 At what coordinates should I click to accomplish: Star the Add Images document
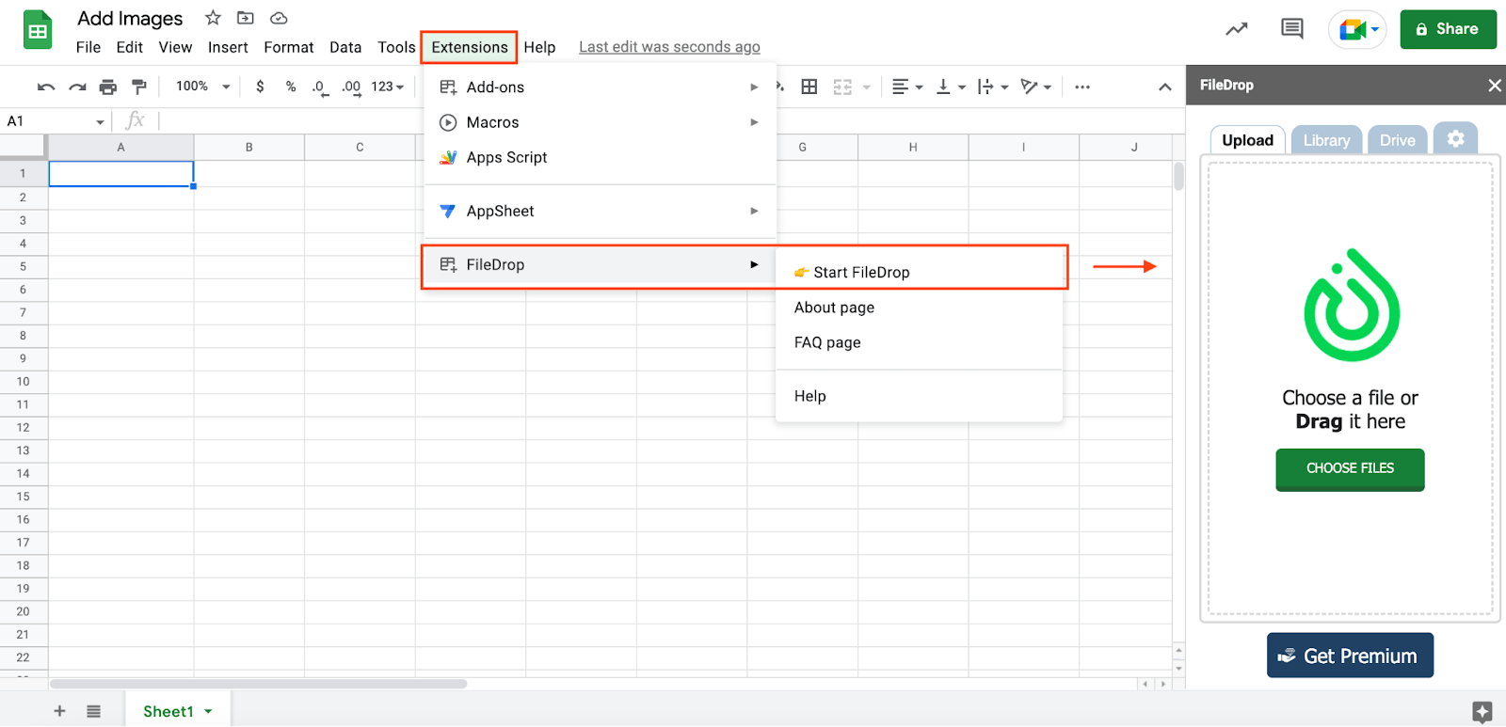(x=213, y=18)
